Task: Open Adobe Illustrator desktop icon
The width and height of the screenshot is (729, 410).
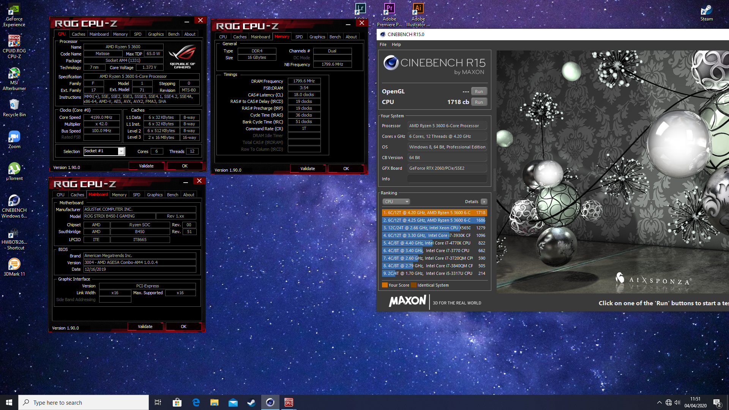Action: pos(418,15)
